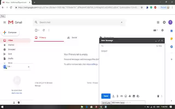Open taskbar volume control
Screen dimensions: 175x109
tap(154, 107)
